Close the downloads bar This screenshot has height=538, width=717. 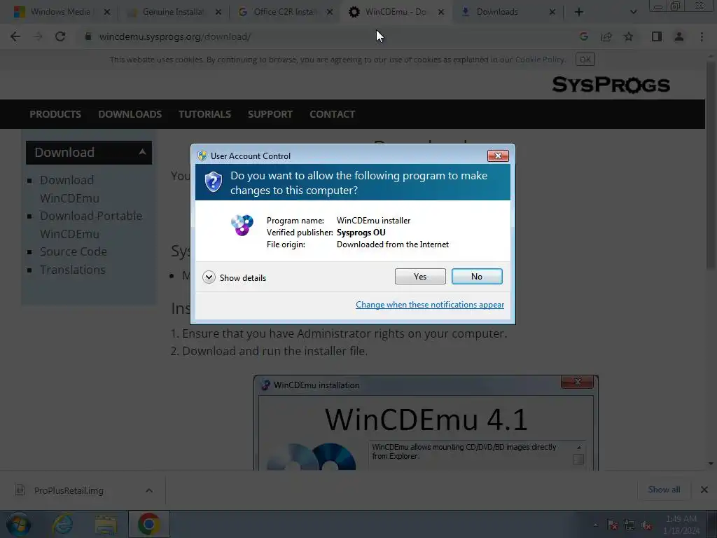pos(704,490)
